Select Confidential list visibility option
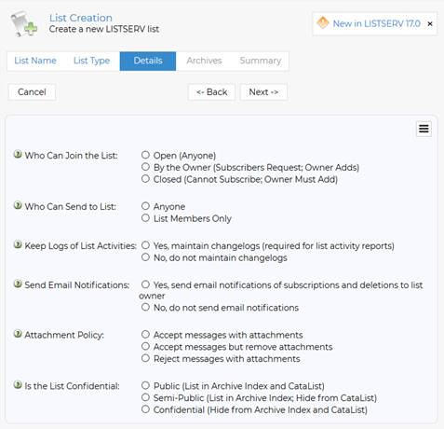This screenshot has height=429, width=444. point(145,409)
